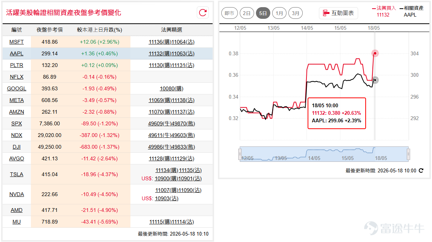Grab right handle of chart range navigator
Screen dimensions: 432x242
coord(408,154)
